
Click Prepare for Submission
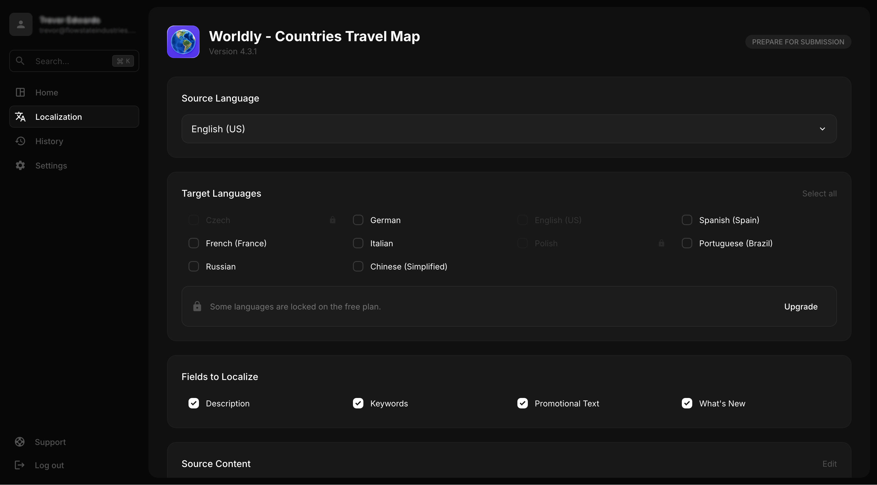(798, 41)
